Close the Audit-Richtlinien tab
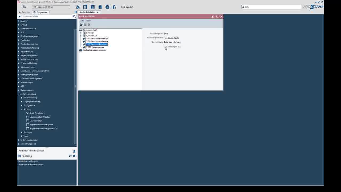This screenshot has width=341, height=192. click(98, 12)
